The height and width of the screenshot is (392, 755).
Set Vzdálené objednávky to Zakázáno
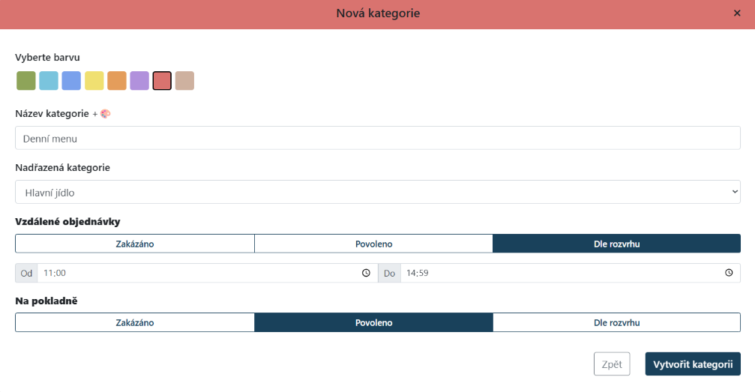[x=135, y=244]
